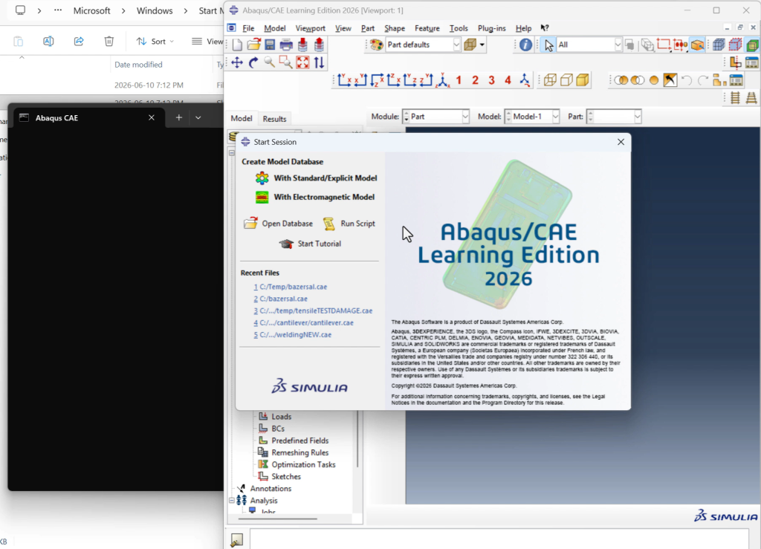Click the mortarboard icon beside Start Tutorial

(286, 244)
